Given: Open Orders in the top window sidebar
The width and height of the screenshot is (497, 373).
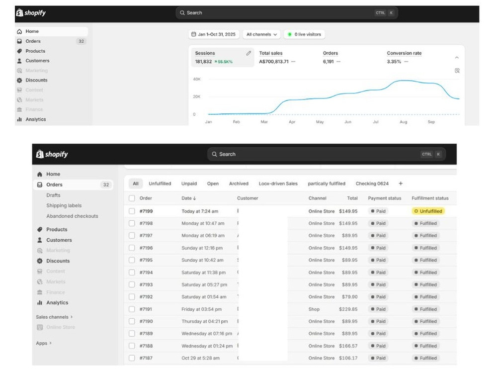Looking at the screenshot, I should pyautogui.click(x=52, y=41).
